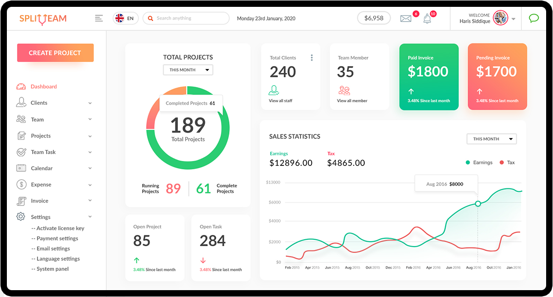The image size is (553, 297).
Task: Toggle the Tax legend series
Action: (x=507, y=162)
